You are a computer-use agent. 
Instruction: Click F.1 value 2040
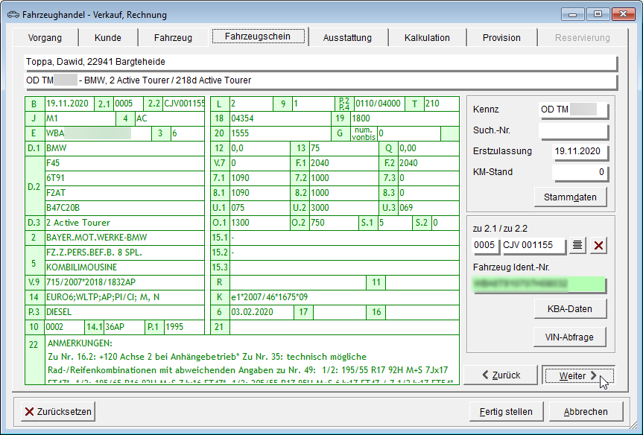coord(343,163)
